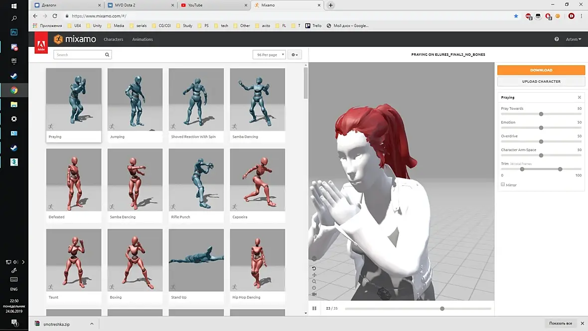Open the help question mark icon
This screenshot has width=588, height=331.
(557, 39)
